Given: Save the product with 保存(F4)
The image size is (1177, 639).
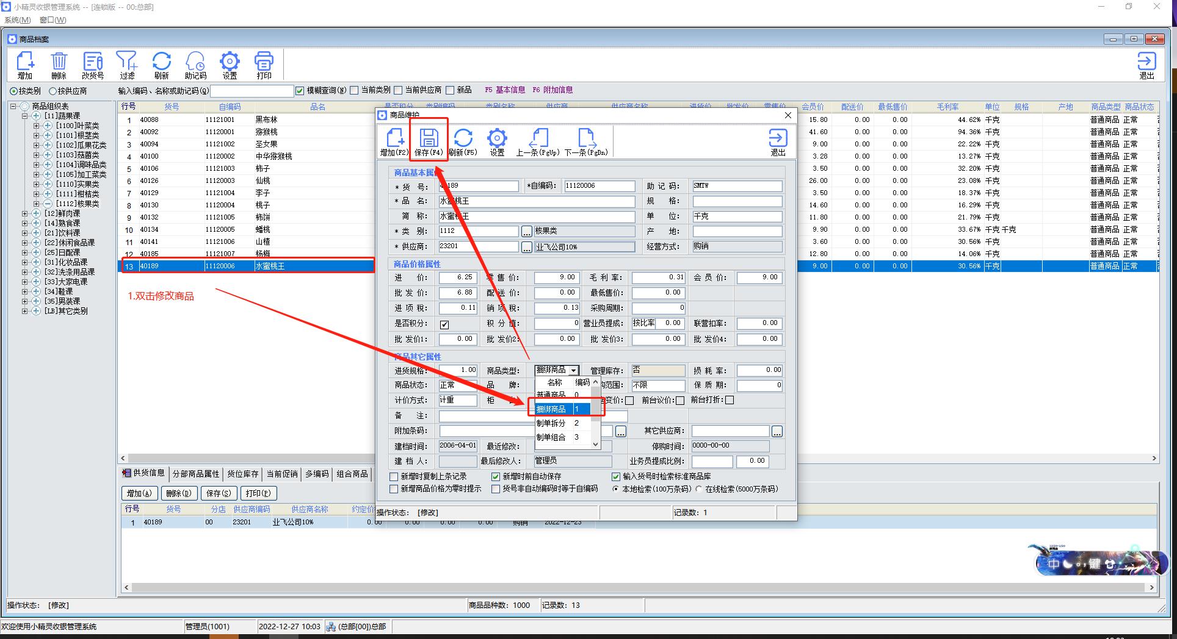Looking at the screenshot, I should click(x=429, y=142).
